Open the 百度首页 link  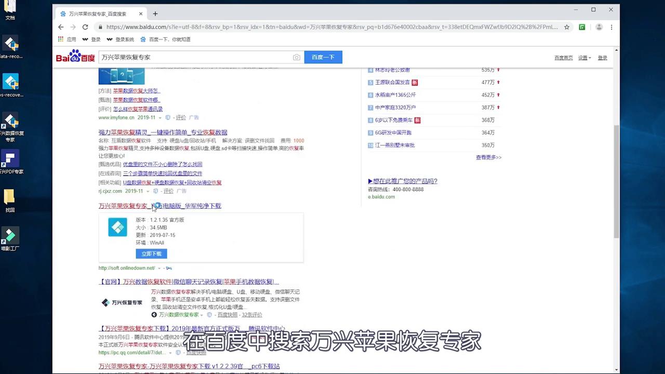coord(563,58)
